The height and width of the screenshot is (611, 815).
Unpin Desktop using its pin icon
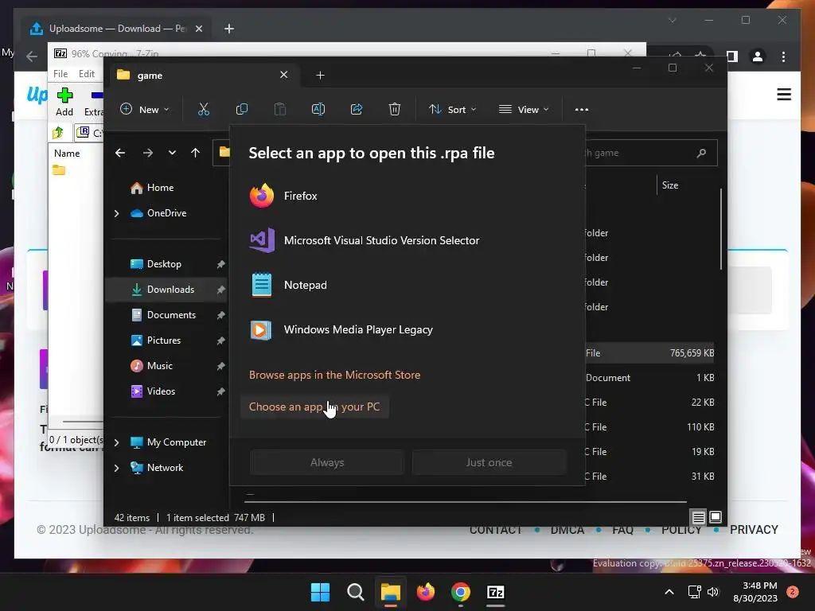click(220, 264)
